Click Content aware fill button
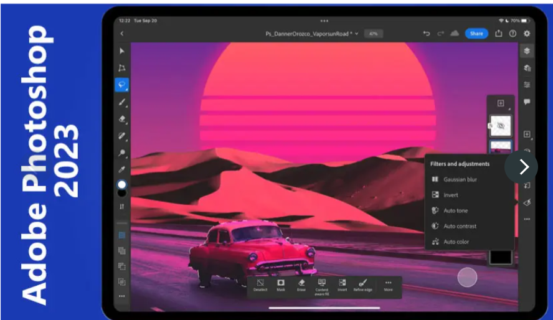 tap(321, 287)
